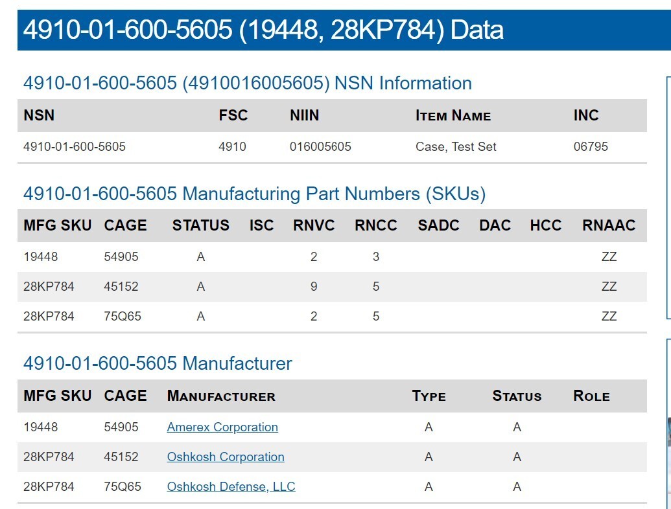Click the HCC column header

[546, 225]
